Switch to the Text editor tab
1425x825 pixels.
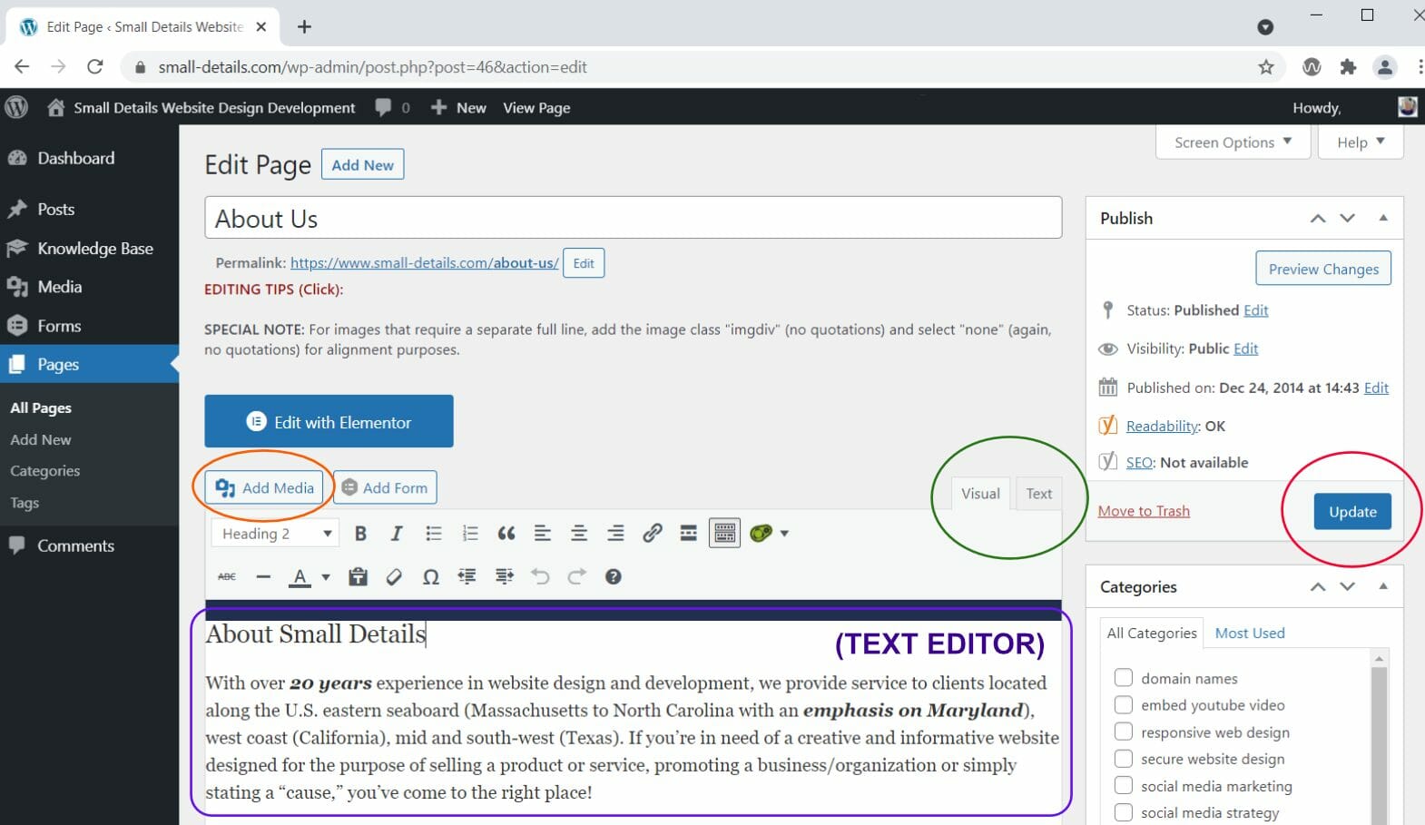tap(1038, 494)
